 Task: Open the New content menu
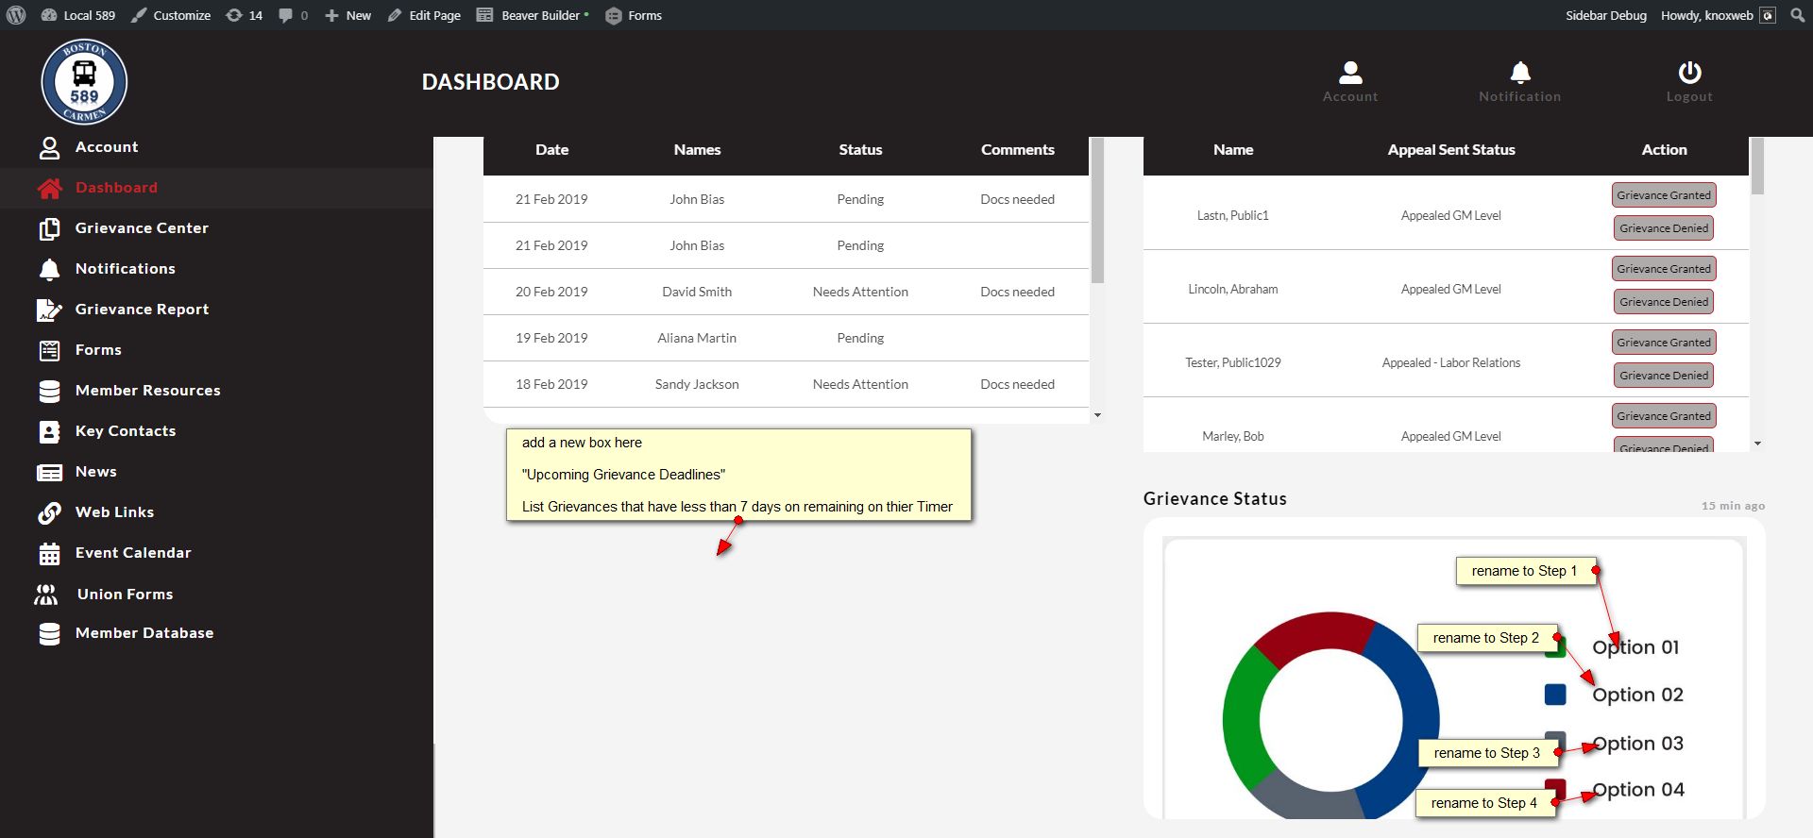[x=347, y=15]
